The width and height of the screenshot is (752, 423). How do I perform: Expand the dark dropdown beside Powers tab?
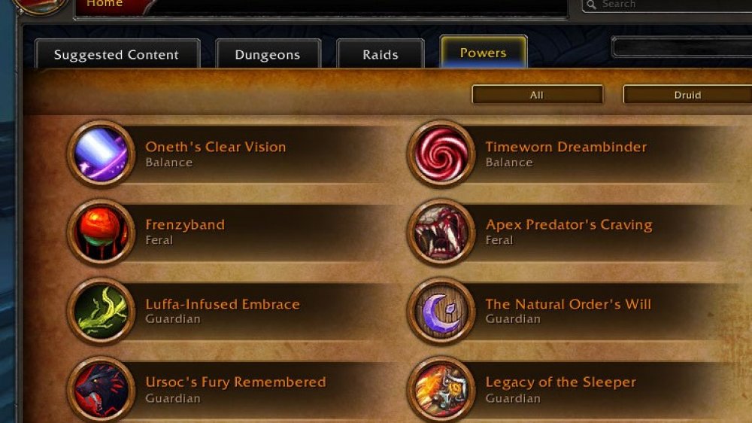tap(681, 47)
